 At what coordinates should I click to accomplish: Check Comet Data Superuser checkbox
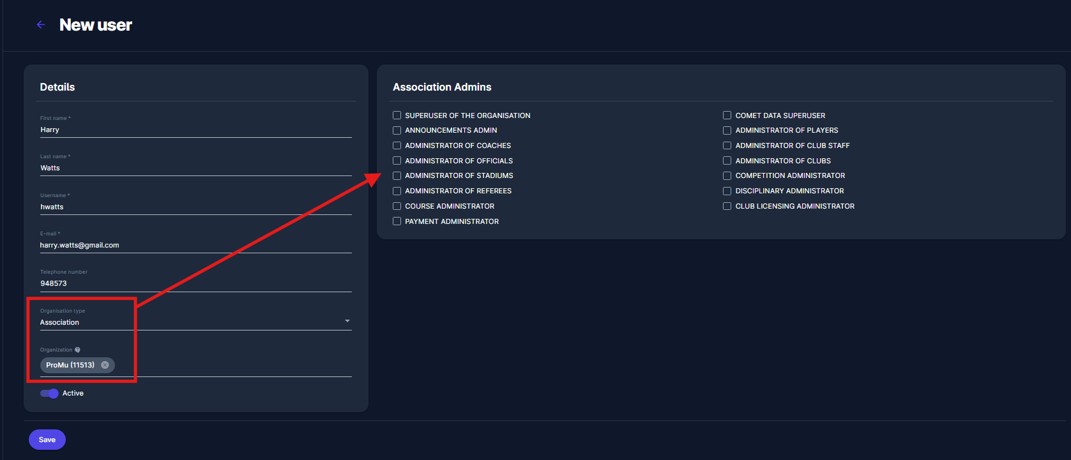[727, 115]
